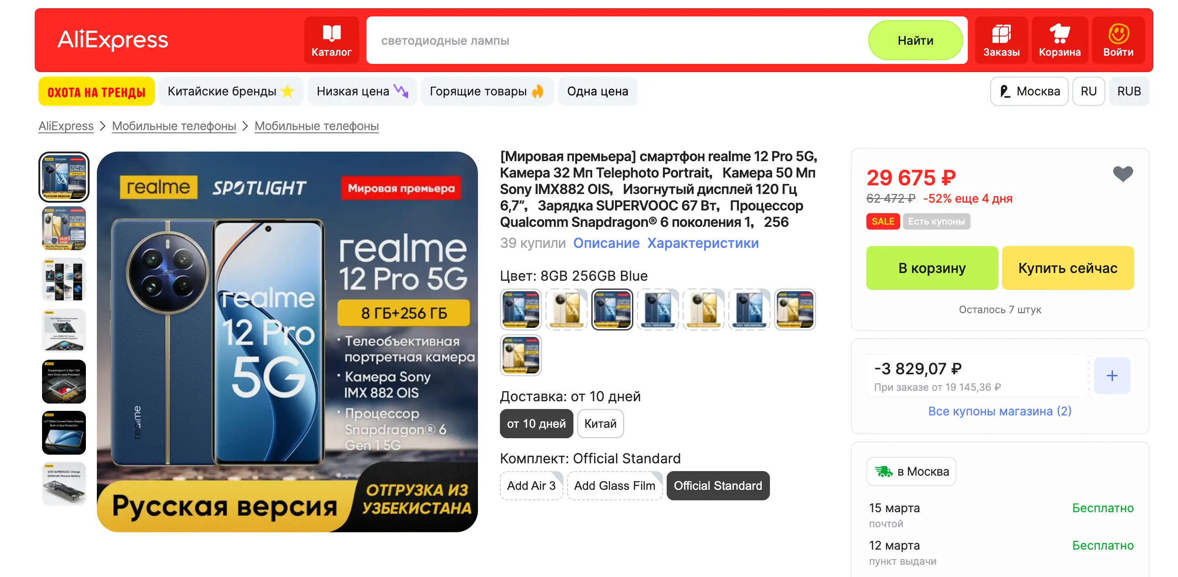Open 'Китайские бренды' category tab
Screen dimensions: 1178x577
231,91
